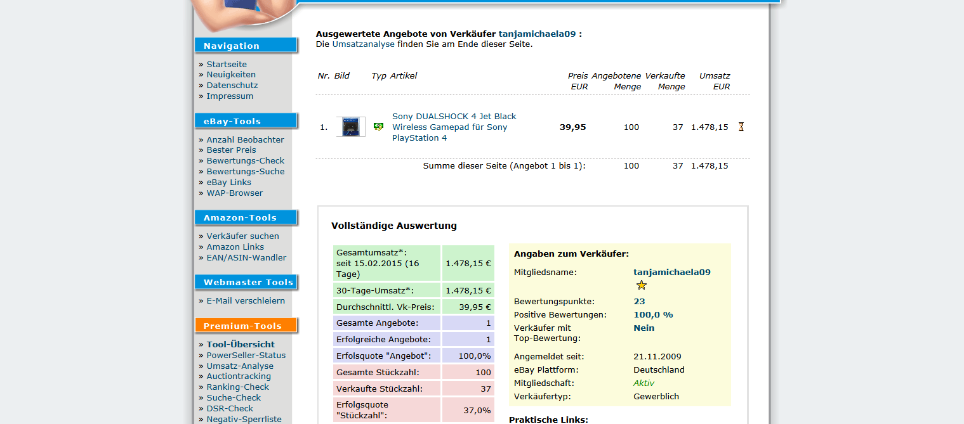Go to Startseite in navigation
Image resolution: width=964 pixels, height=424 pixels.
[227, 64]
